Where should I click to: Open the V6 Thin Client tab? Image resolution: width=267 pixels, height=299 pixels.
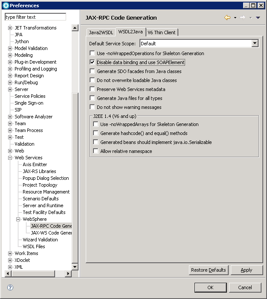(x=162, y=32)
